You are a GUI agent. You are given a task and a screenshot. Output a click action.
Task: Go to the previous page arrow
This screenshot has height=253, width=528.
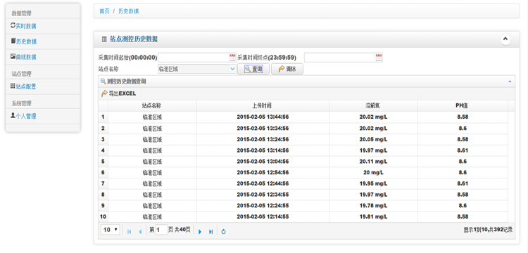[140, 231]
